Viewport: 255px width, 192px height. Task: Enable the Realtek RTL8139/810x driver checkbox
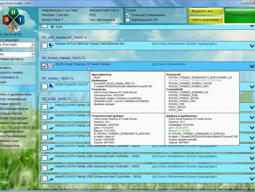44,45
